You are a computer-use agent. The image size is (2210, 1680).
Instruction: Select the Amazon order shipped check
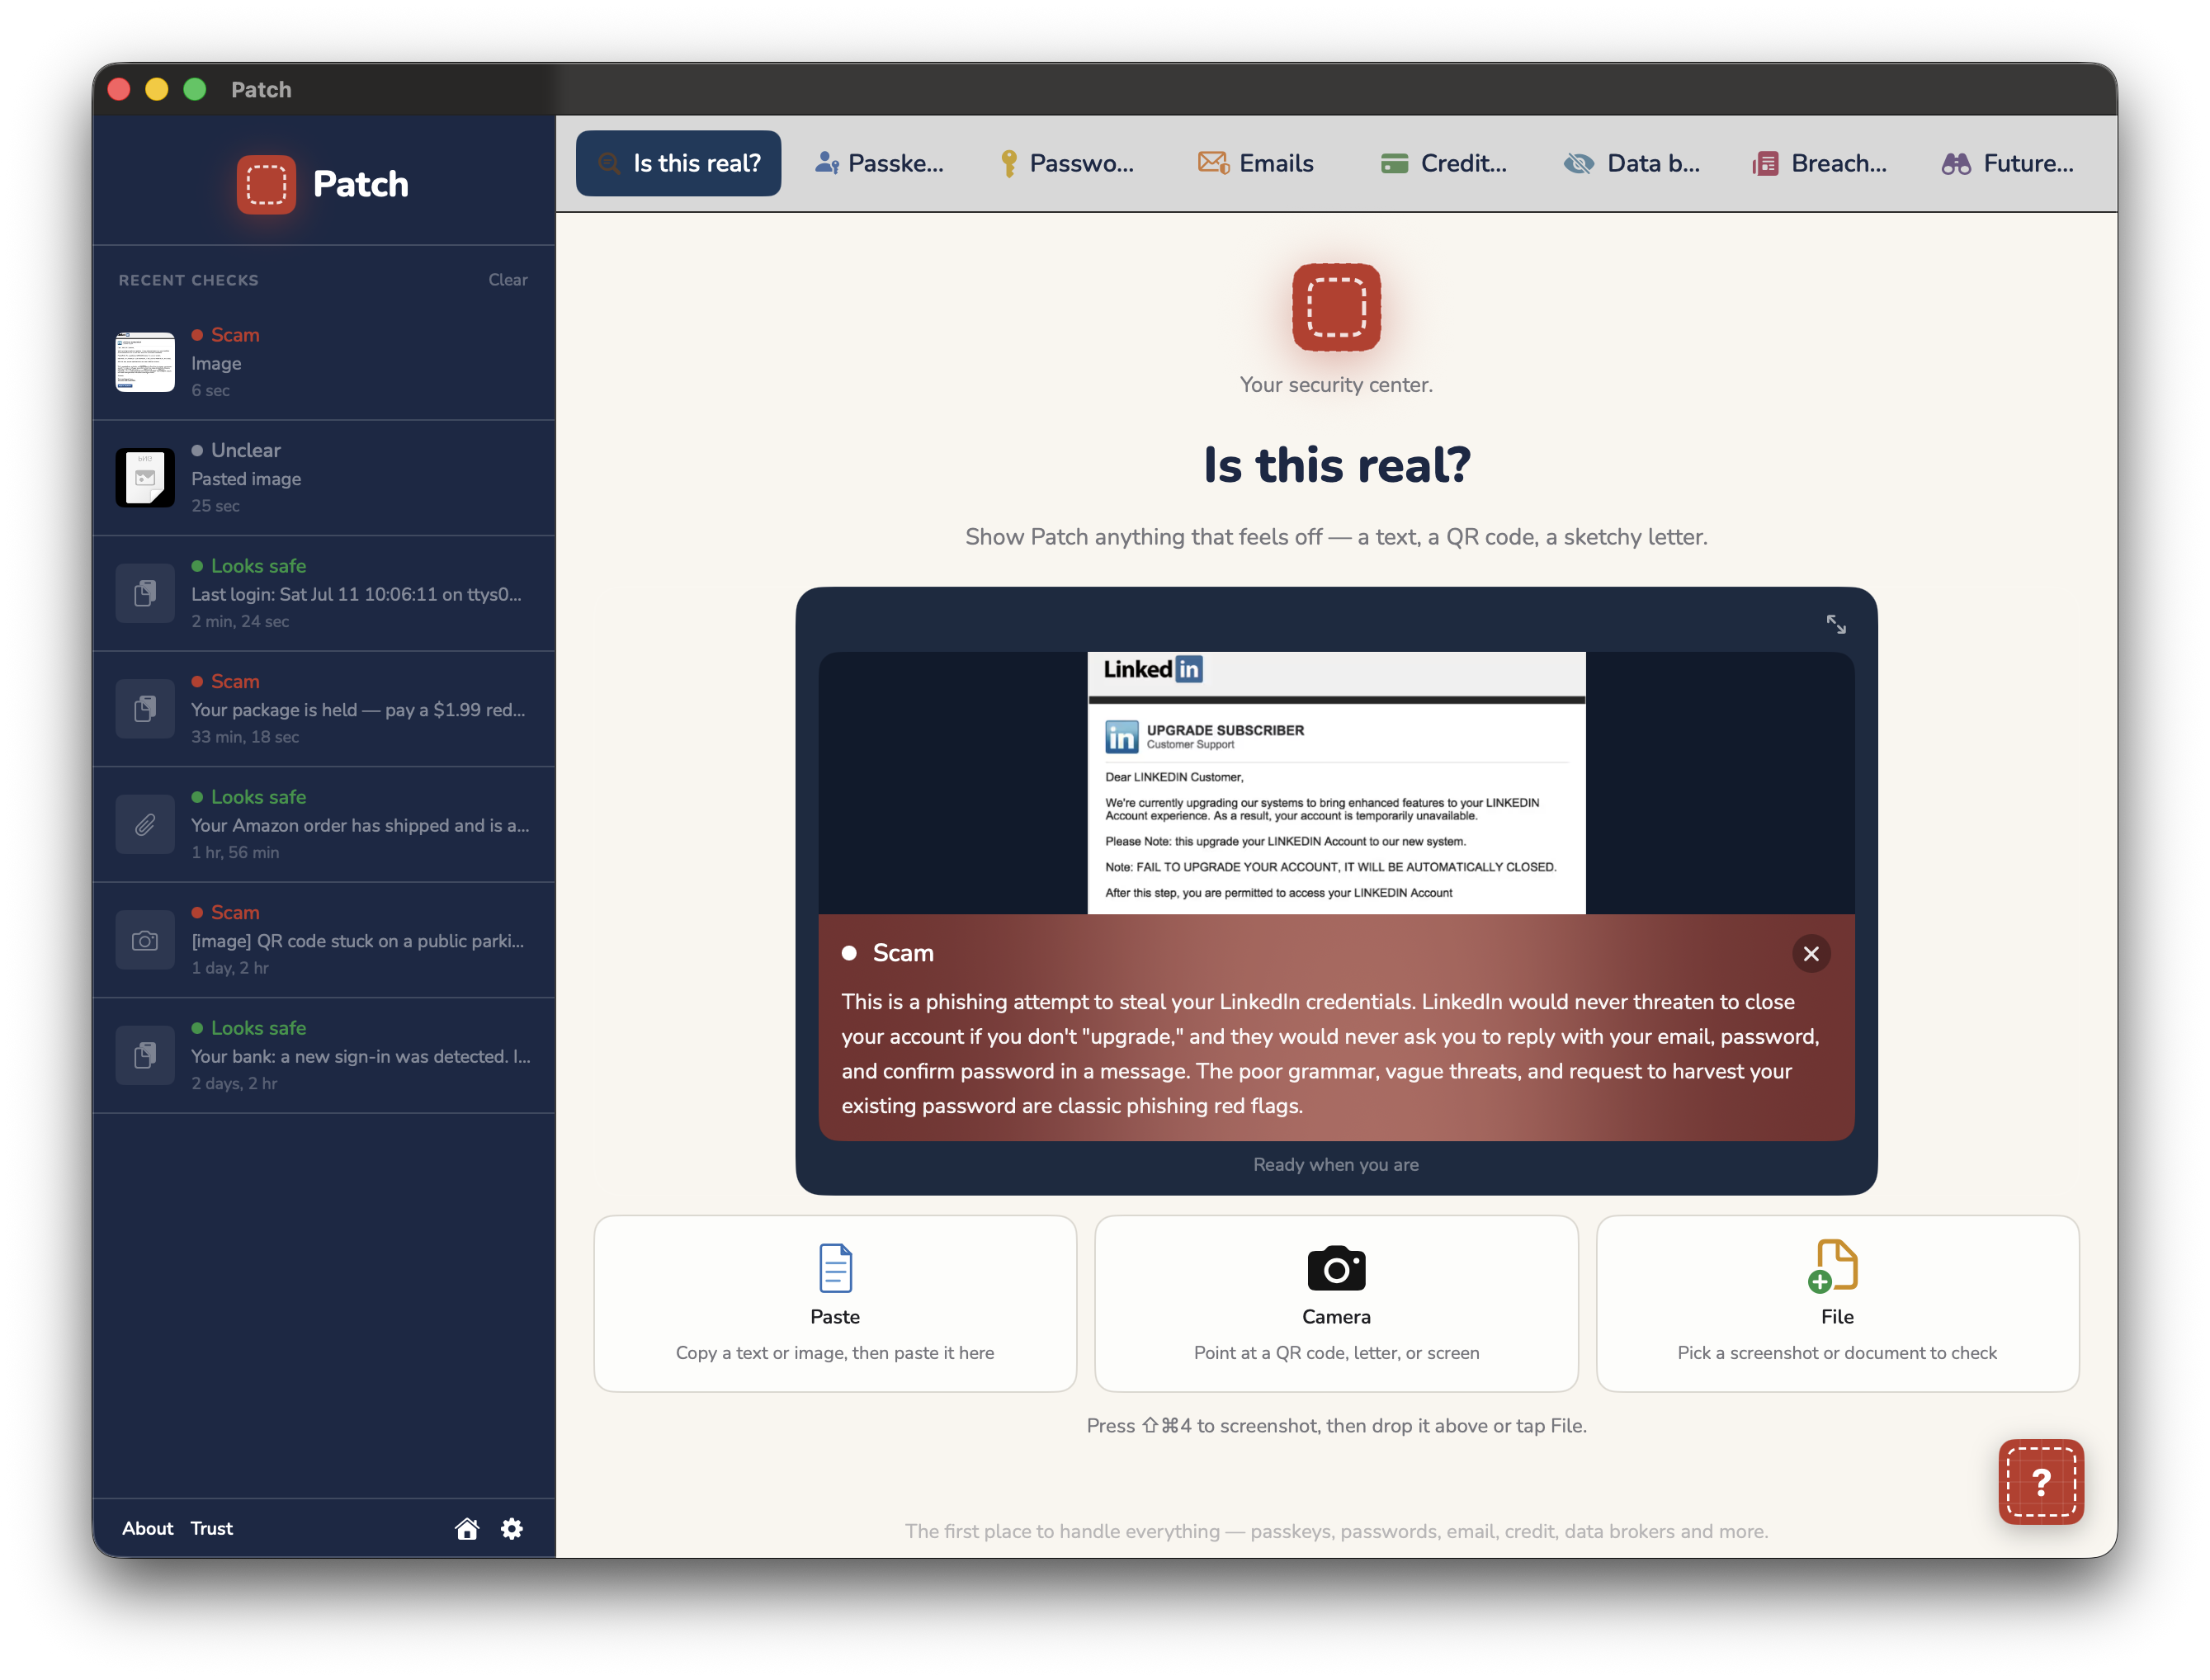click(x=324, y=824)
